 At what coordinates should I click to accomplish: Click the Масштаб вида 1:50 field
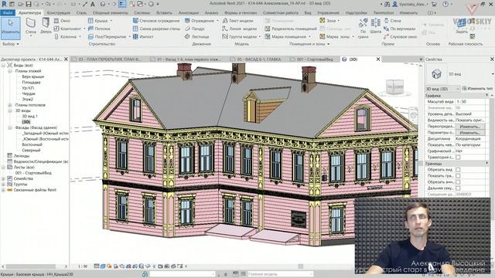tap(470, 101)
